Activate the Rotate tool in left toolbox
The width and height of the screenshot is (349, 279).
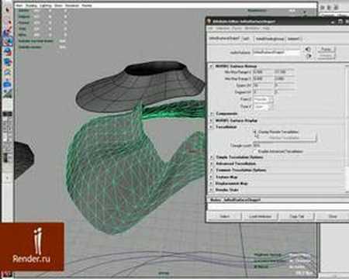pyautogui.click(x=8, y=51)
